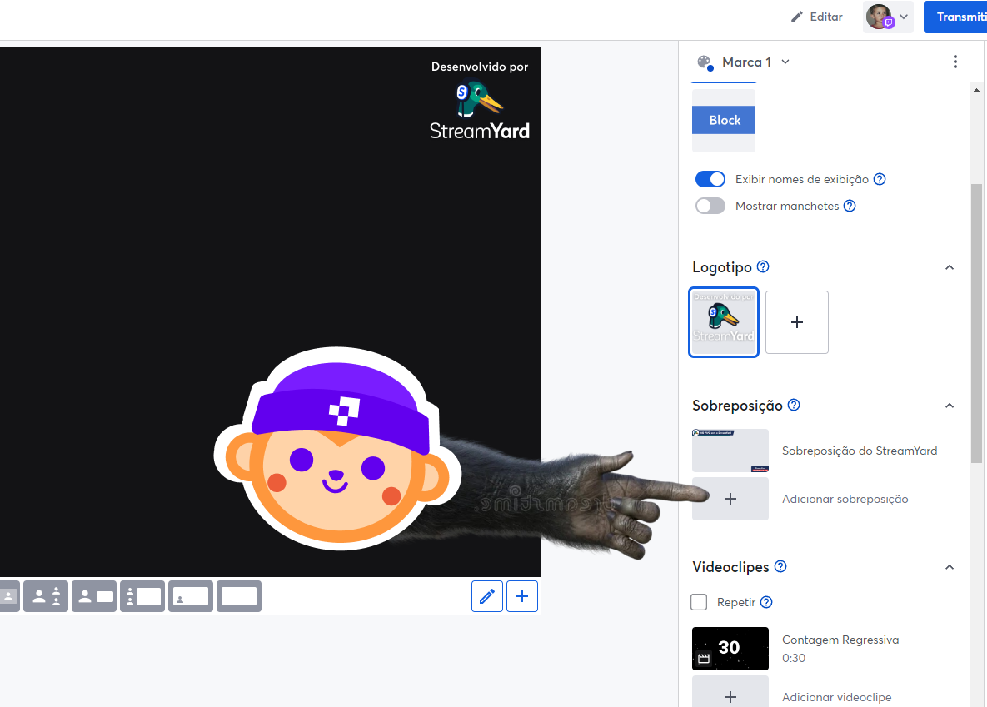Open the Marca 1 brand dropdown

pos(756,62)
